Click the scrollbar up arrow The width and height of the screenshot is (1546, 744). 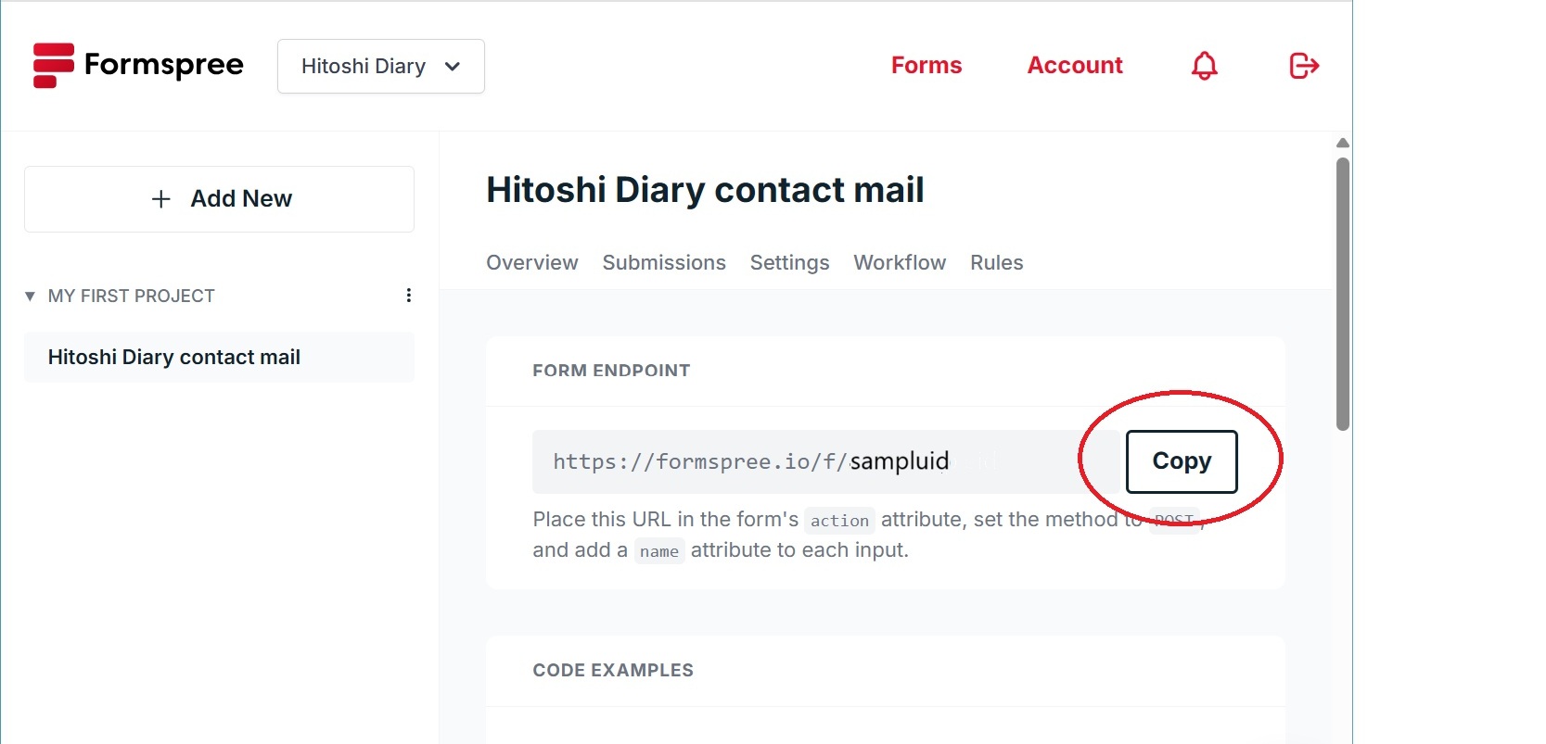pyautogui.click(x=1342, y=144)
